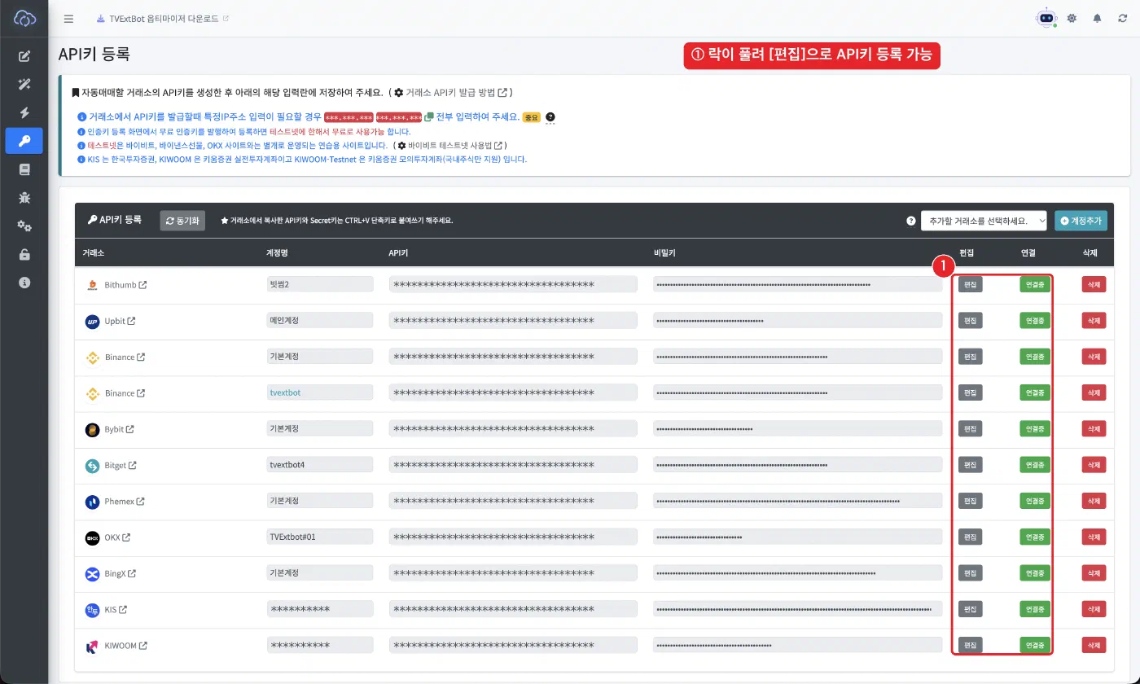Click the account name field showing TVExtbot#01

(320, 537)
